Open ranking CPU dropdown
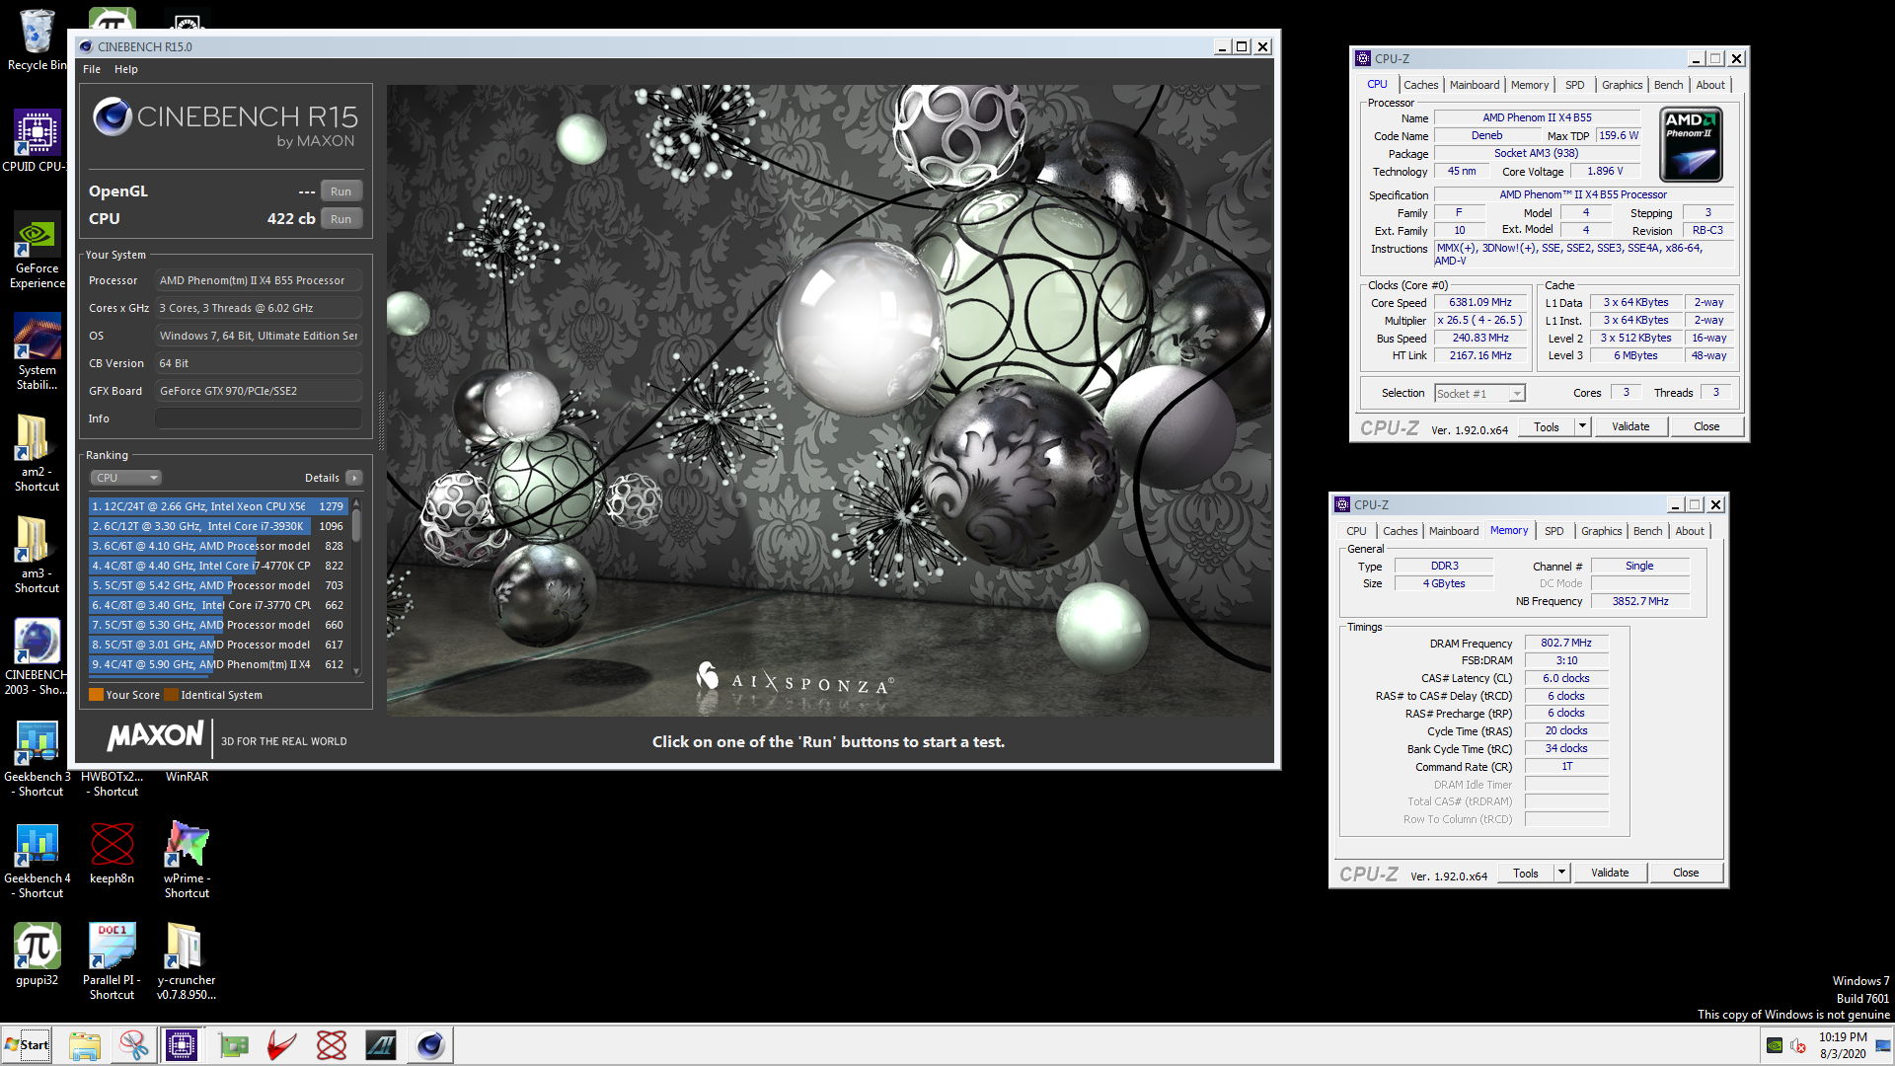Screen dimensions: 1895x1066 coord(125,478)
